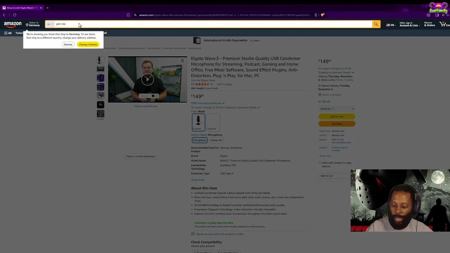Screen dimensions: 450x253
Task: Click the reader mode icon in address bar
Action: click(316, 15)
